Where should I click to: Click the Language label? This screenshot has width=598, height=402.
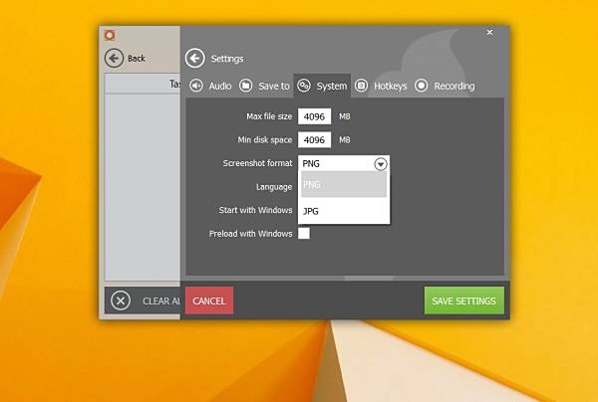coord(274,187)
